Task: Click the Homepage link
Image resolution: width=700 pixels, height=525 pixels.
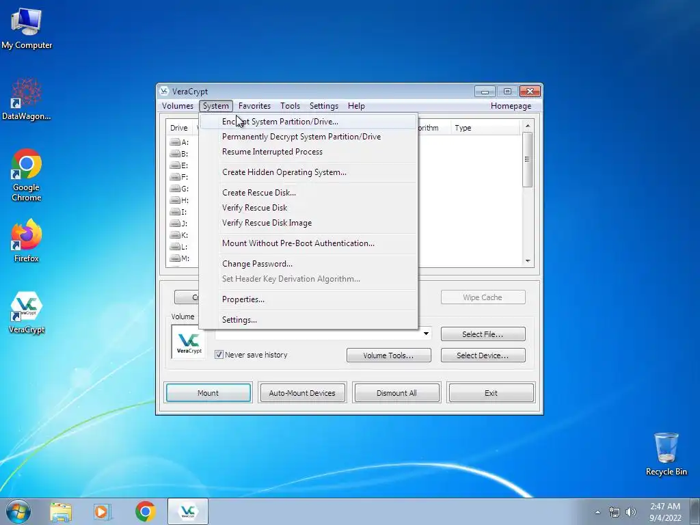Action: pos(511,106)
